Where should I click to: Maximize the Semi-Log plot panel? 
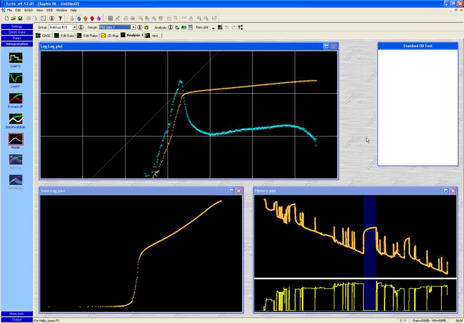(x=232, y=191)
